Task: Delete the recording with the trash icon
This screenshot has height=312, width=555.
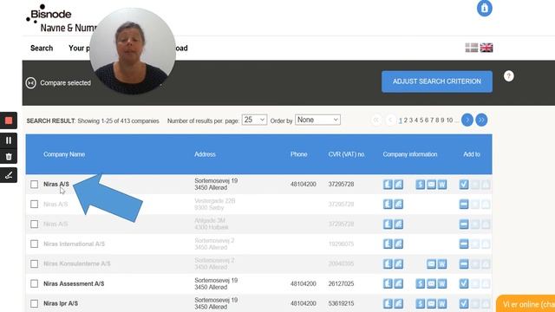Action: tap(9, 156)
